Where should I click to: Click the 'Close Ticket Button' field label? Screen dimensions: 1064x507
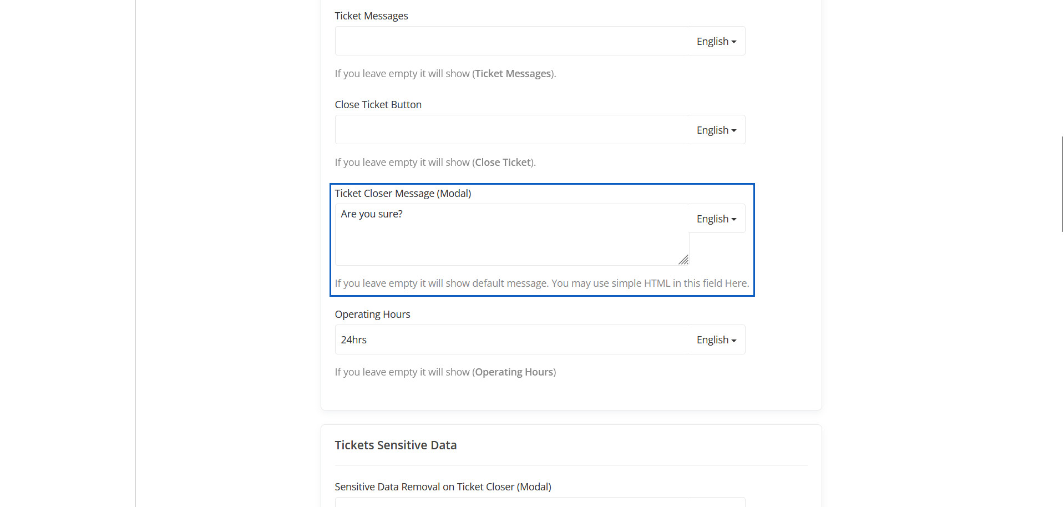click(378, 105)
